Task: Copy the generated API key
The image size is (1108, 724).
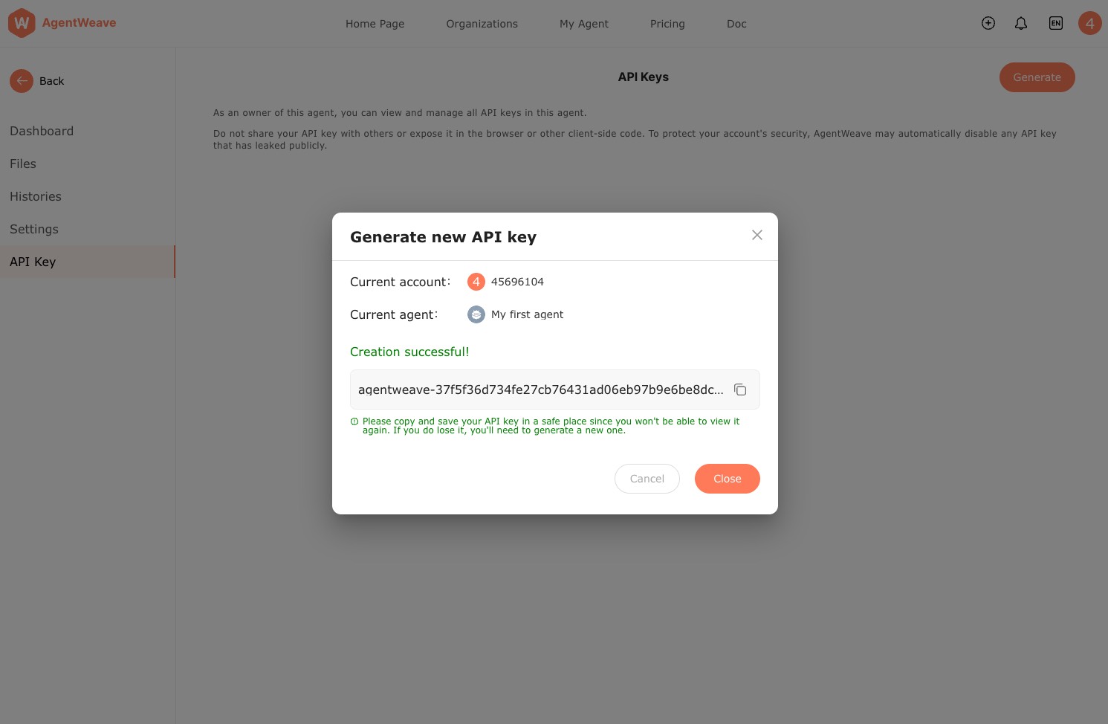Action: 740,390
